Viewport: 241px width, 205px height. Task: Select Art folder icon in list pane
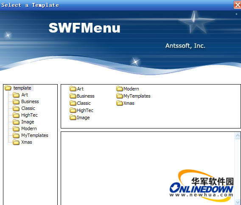73,89
